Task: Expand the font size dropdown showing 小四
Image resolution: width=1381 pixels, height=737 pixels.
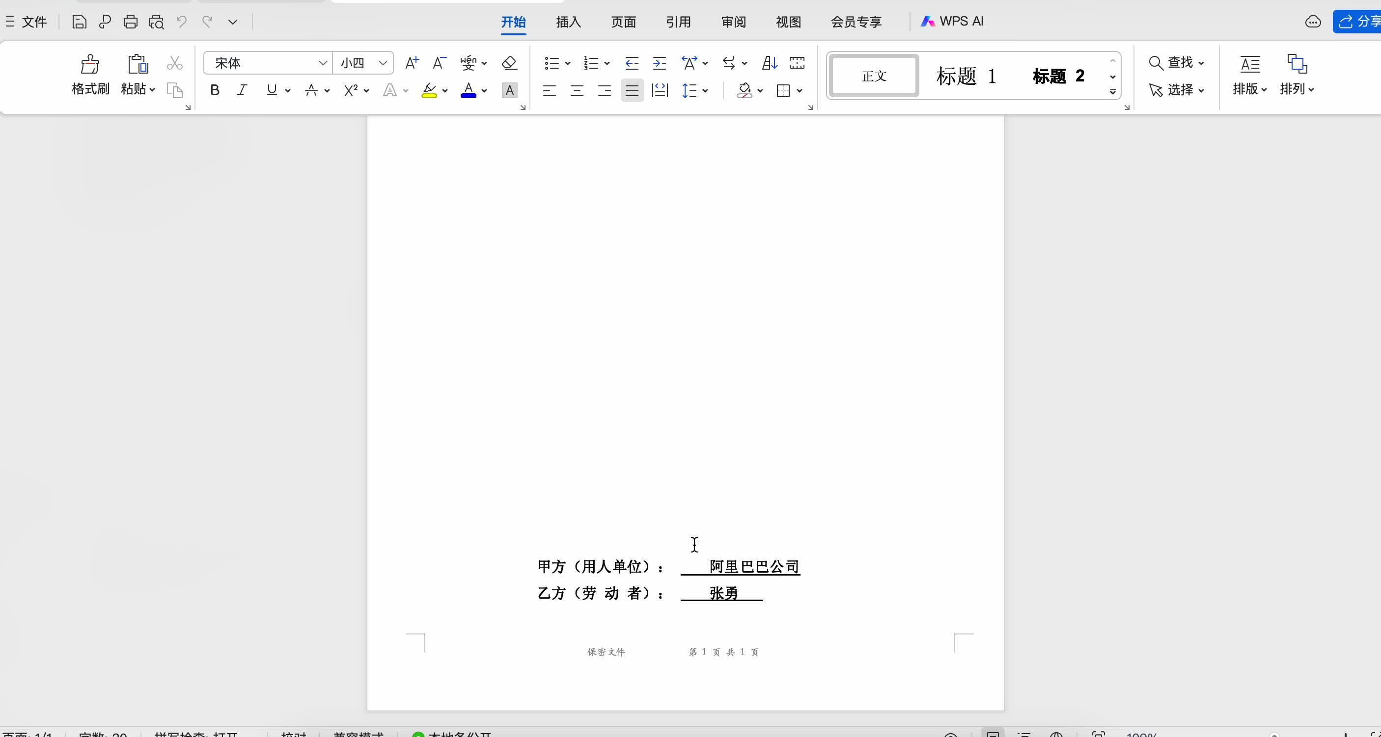Action: (x=383, y=63)
